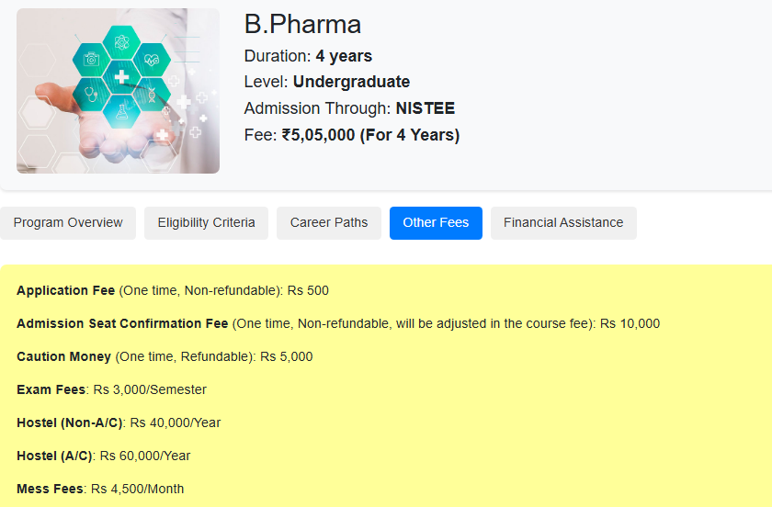This screenshot has height=507, width=772.
Task: Click the Caution Money label
Action: 64,356
